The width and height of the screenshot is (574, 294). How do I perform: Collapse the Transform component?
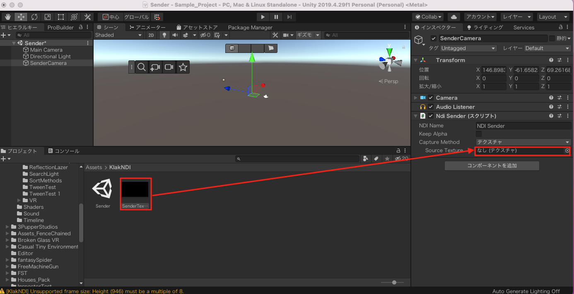point(416,60)
